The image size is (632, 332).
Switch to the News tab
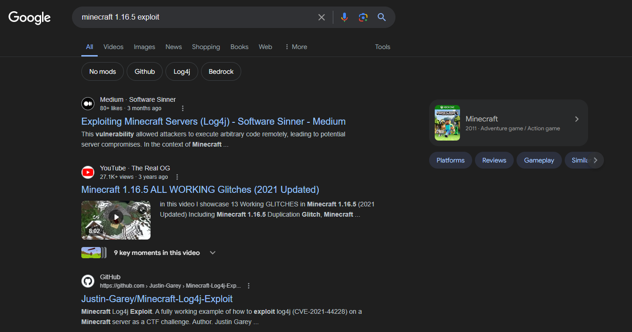click(173, 47)
